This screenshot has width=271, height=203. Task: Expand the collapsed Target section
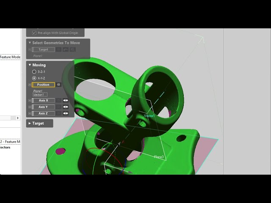click(30, 123)
